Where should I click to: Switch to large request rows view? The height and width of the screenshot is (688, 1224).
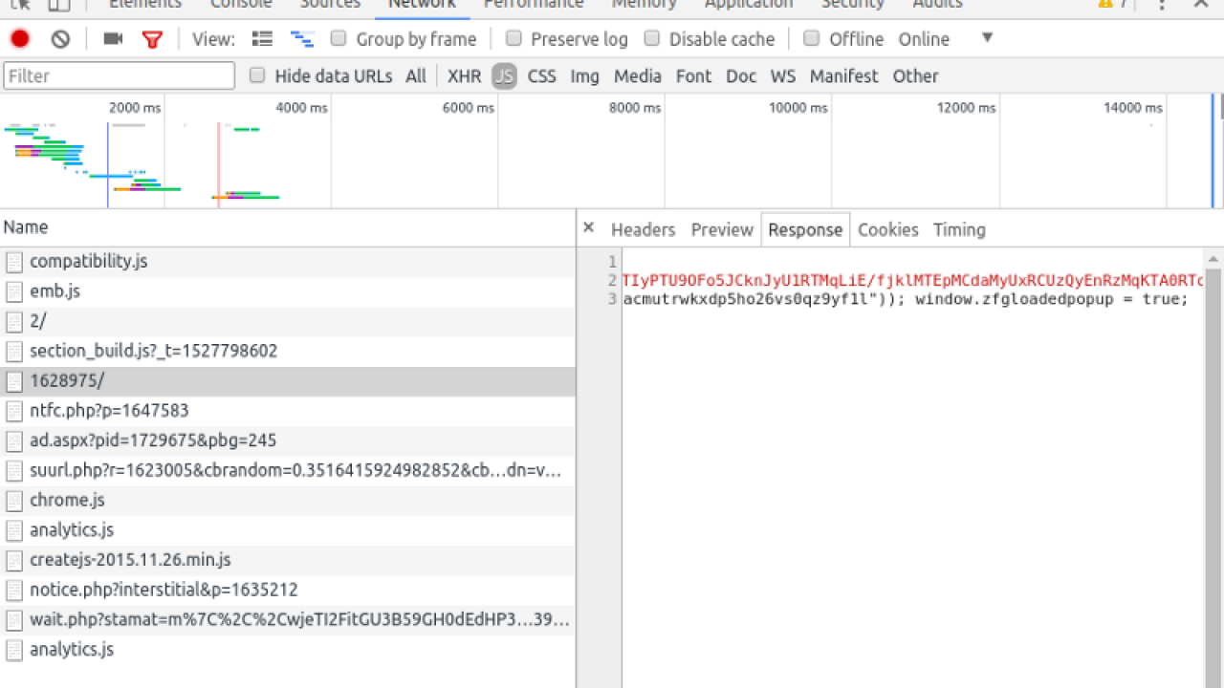click(x=262, y=39)
